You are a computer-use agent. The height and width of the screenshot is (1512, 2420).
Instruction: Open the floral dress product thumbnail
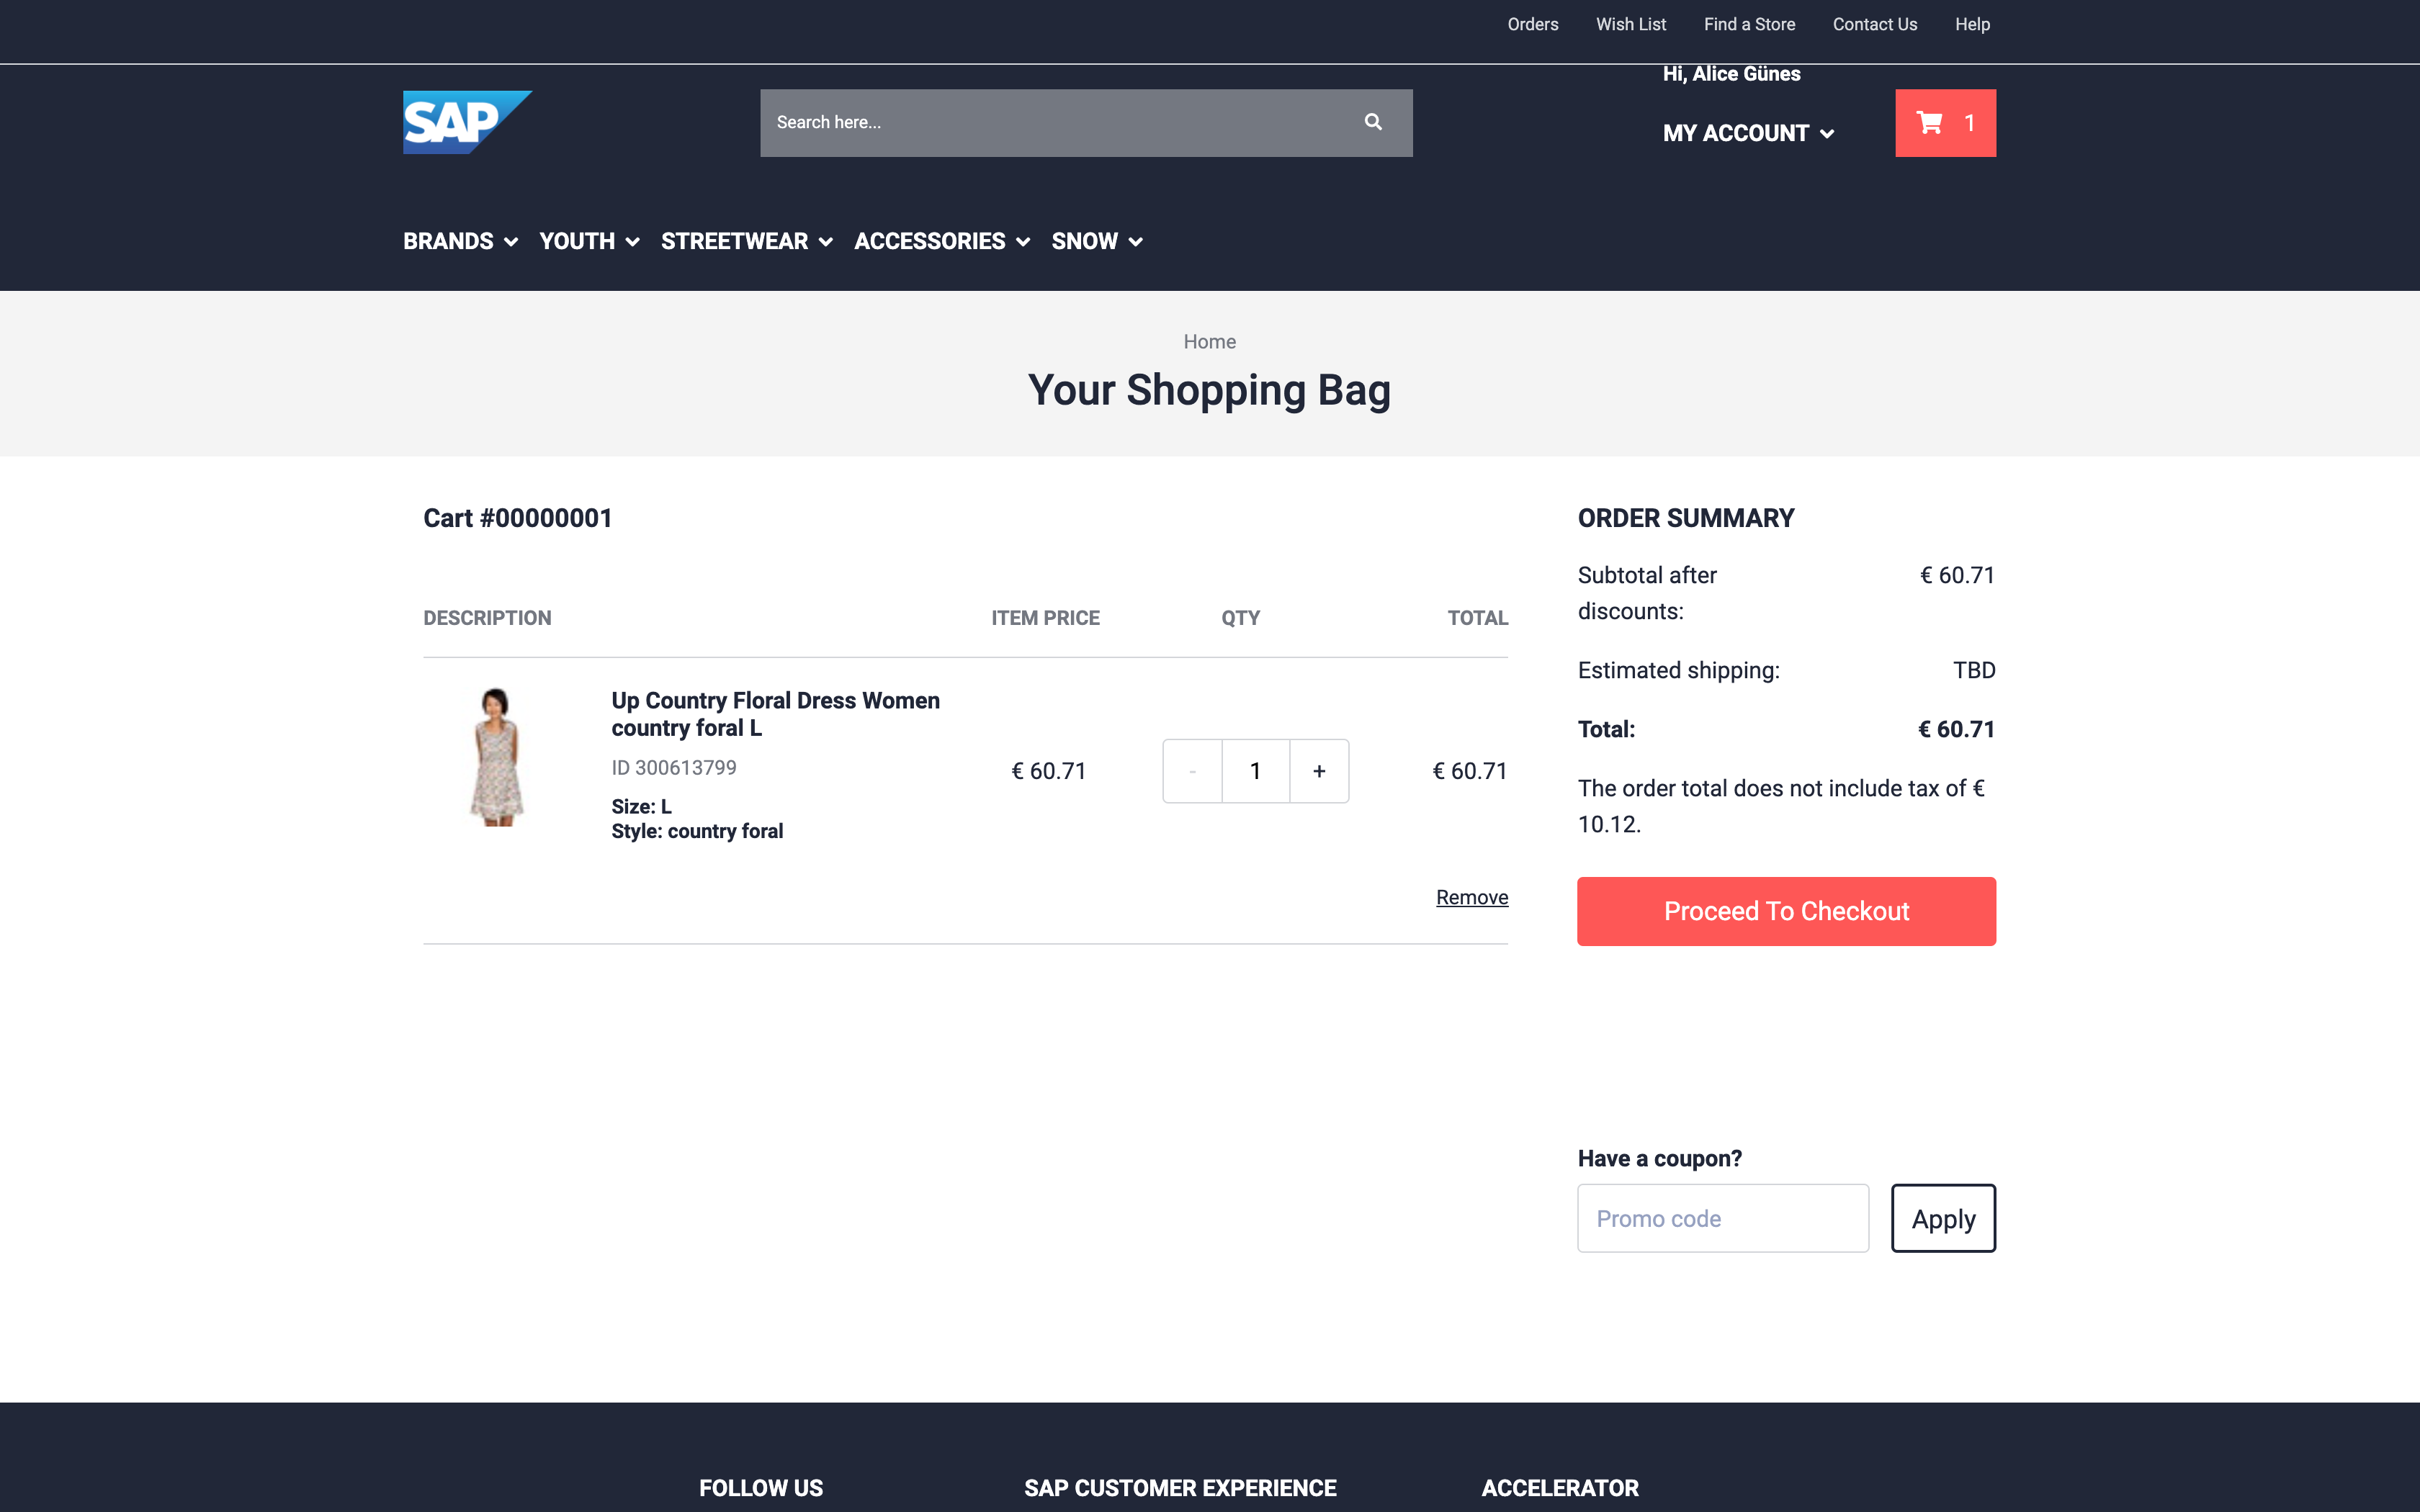497,757
